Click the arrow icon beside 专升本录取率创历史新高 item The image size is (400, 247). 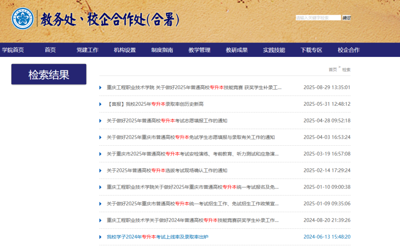[x=100, y=104]
